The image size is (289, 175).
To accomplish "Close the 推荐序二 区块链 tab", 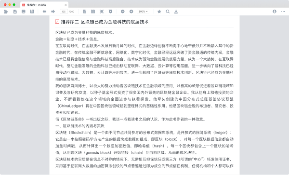I will point(66,5).
